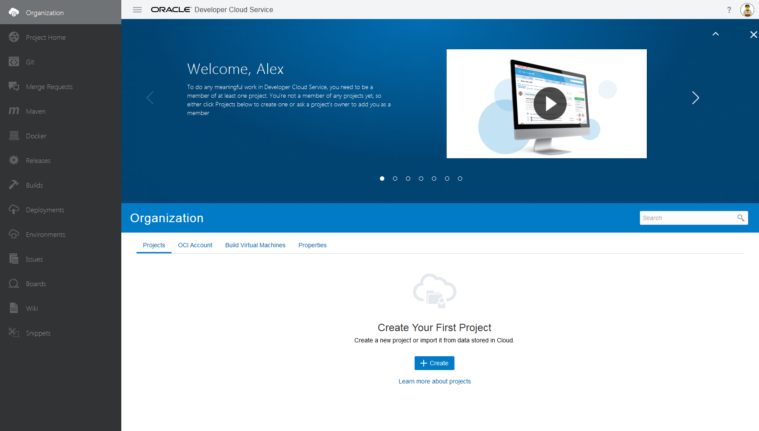Select the third carousel dot
Viewport: 759px width, 431px height.
coord(408,179)
